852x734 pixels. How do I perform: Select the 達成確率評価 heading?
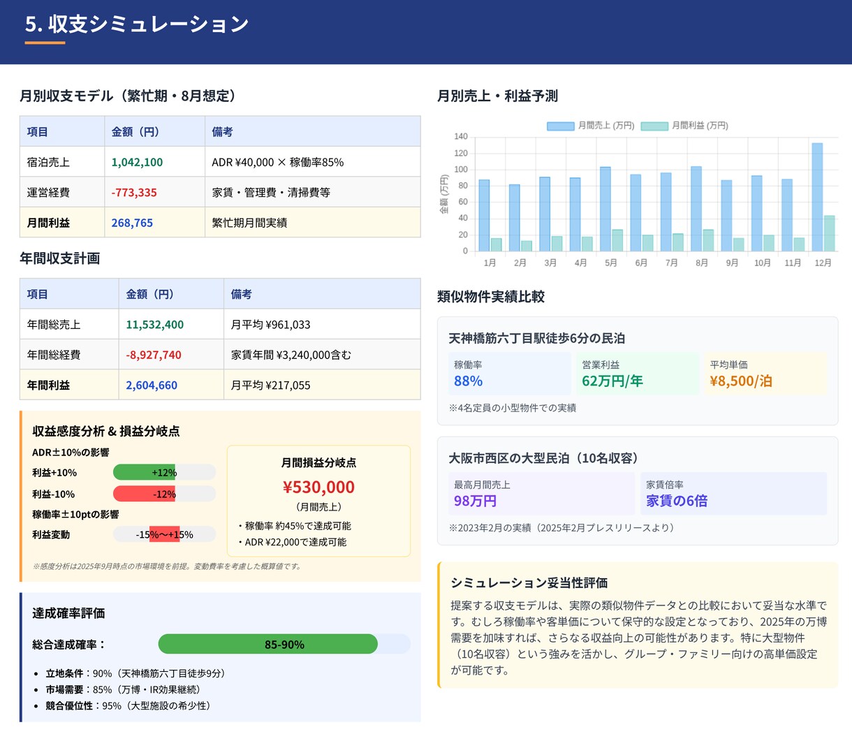tap(68, 613)
